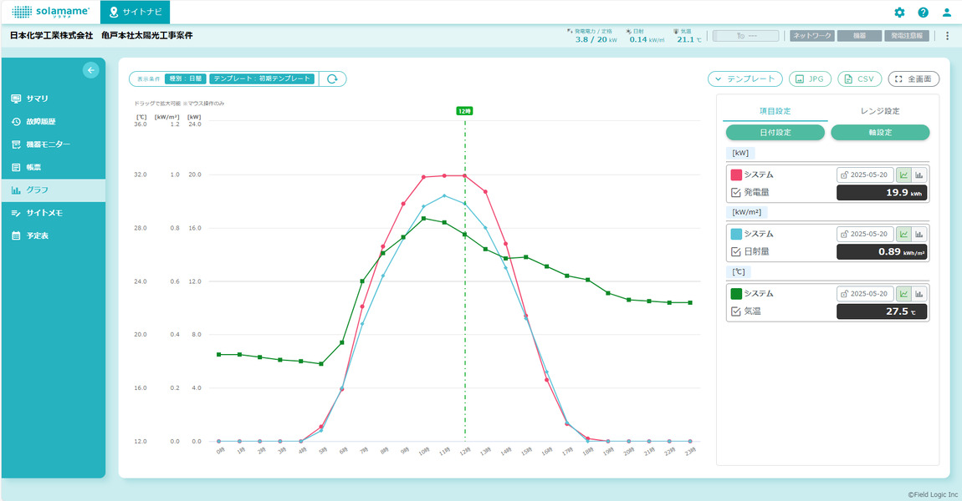Expand the テンプレート dropdown
This screenshot has height=501, width=962.
pyautogui.click(x=745, y=78)
